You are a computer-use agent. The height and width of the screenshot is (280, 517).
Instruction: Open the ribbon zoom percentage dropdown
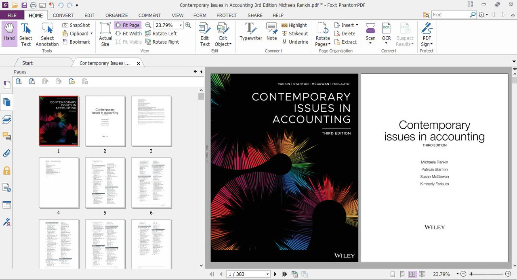(x=181, y=25)
